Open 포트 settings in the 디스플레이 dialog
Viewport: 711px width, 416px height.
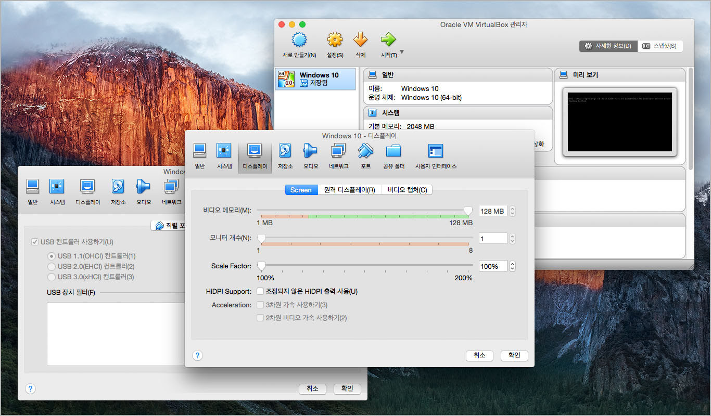tap(365, 157)
